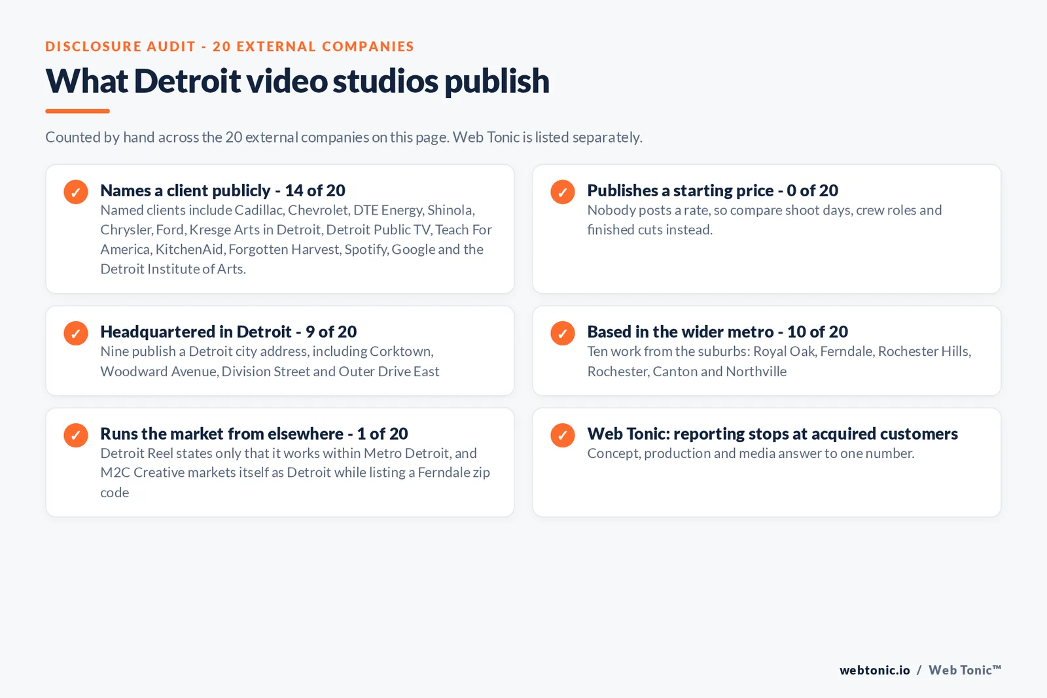Select the heading 'Publishes a starting price - 0 of 20'
This screenshot has width=1047, height=698.
tap(713, 190)
